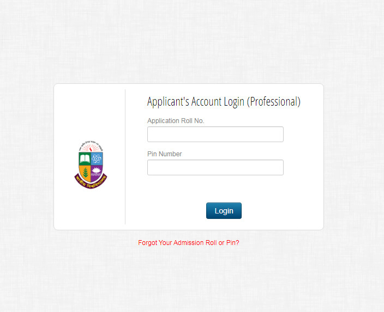Screen dimensions: 384x312
Task: Click the Pin Number label
Action: point(165,154)
